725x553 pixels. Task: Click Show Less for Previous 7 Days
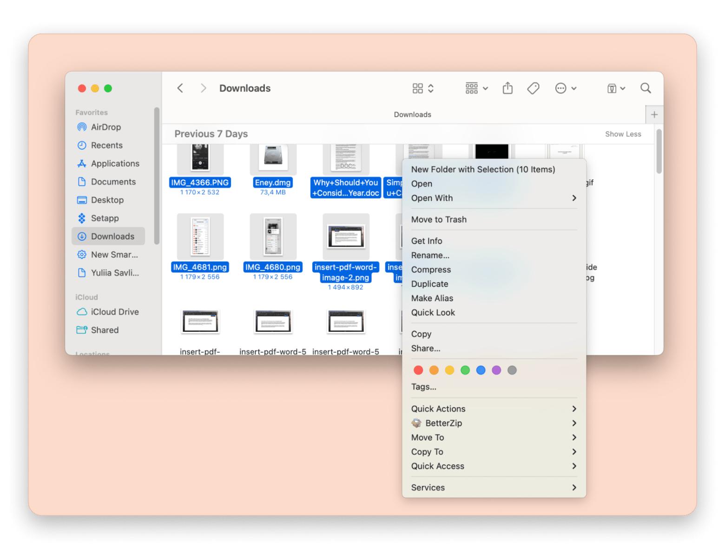[x=623, y=134]
